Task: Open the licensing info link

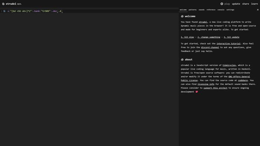Action: (206, 84)
